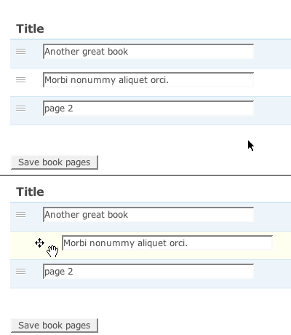Click the blue row area right of lower 'Another great book' field
The image size is (291, 335).
click(273, 216)
